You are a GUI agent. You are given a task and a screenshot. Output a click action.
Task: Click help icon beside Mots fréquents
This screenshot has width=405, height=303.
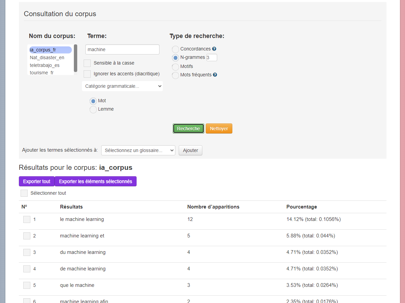point(215,75)
